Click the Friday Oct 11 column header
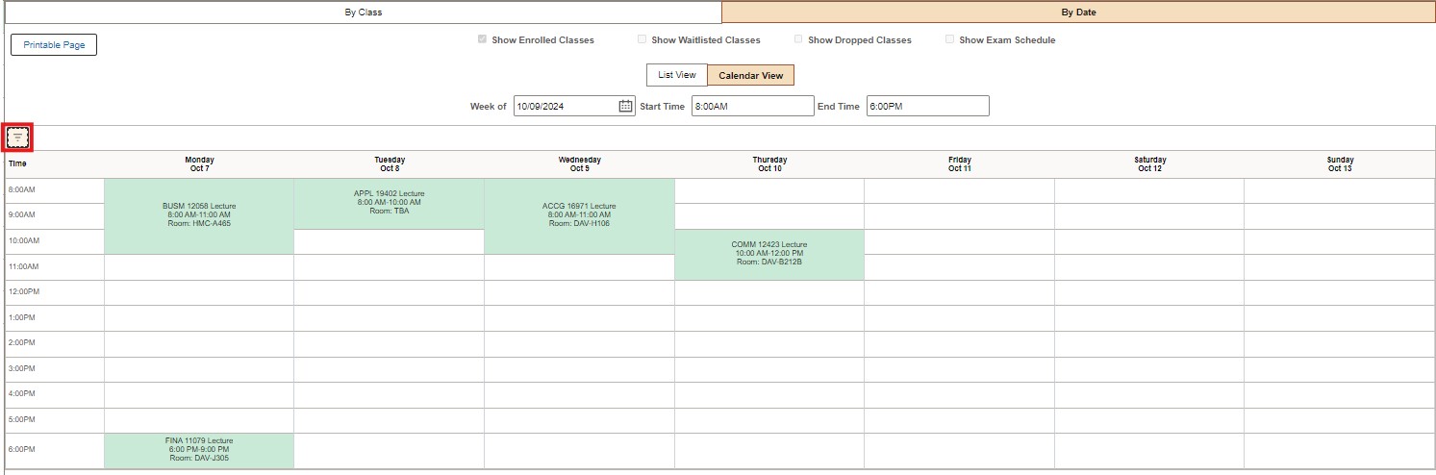Screen dimensions: 1436x475 point(959,164)
